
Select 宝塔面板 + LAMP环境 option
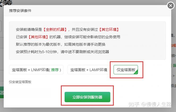pyautogui.click(x=89, y=70)
